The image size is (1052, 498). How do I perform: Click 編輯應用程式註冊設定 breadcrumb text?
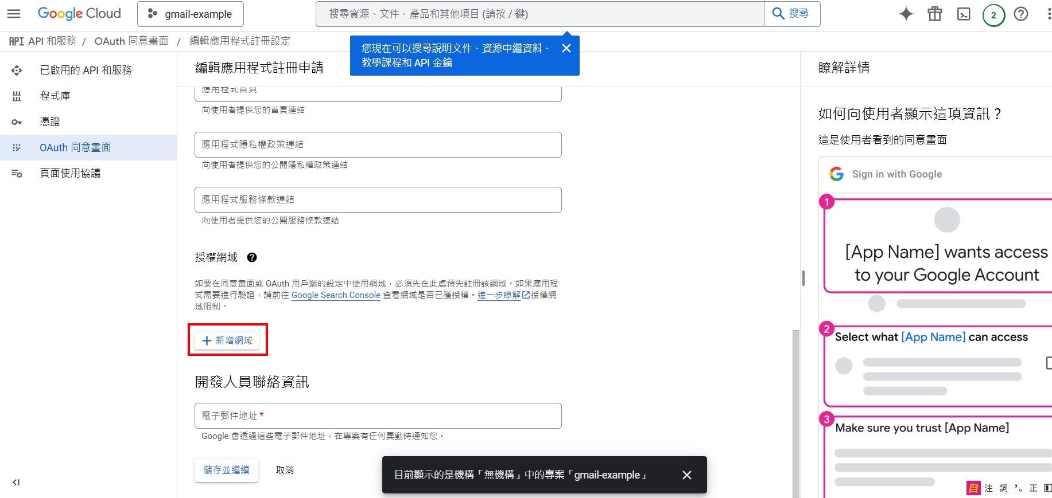[240, 41]
